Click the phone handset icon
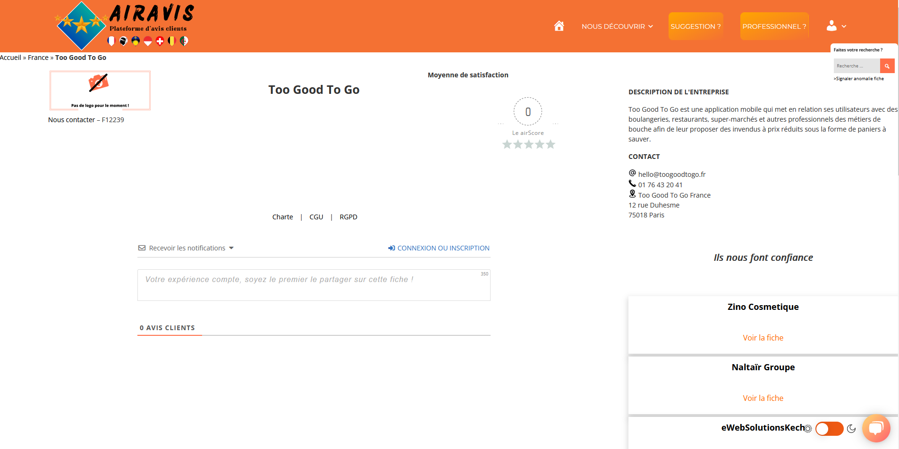899x449 pixels. pyautogui.click(x=632, y=183)
